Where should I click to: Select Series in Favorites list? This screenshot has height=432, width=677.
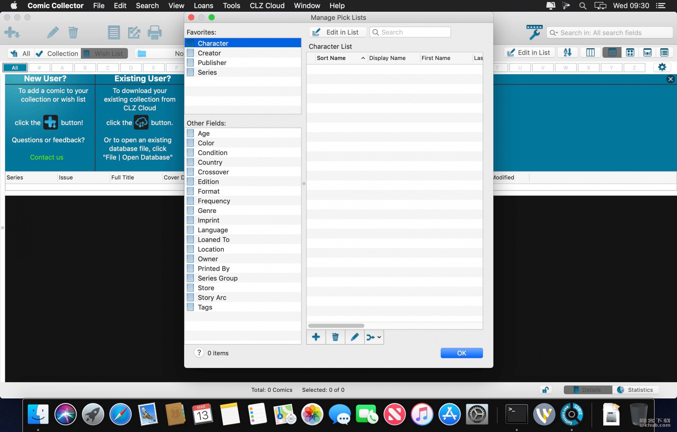243,72
